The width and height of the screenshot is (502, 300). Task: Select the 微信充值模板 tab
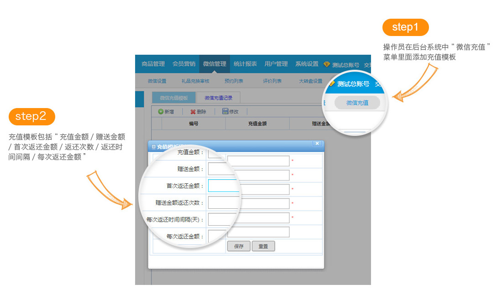click(x=174, y=98)
